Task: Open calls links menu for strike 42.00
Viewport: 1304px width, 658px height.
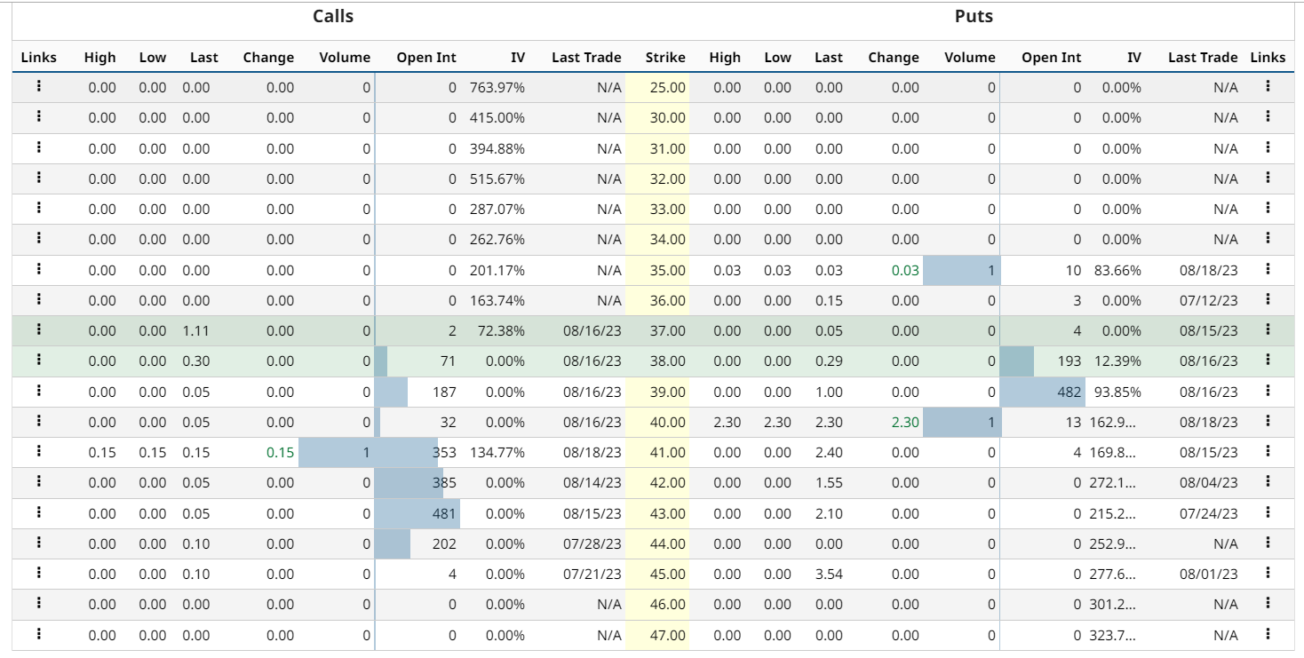Action: [39, 481]
